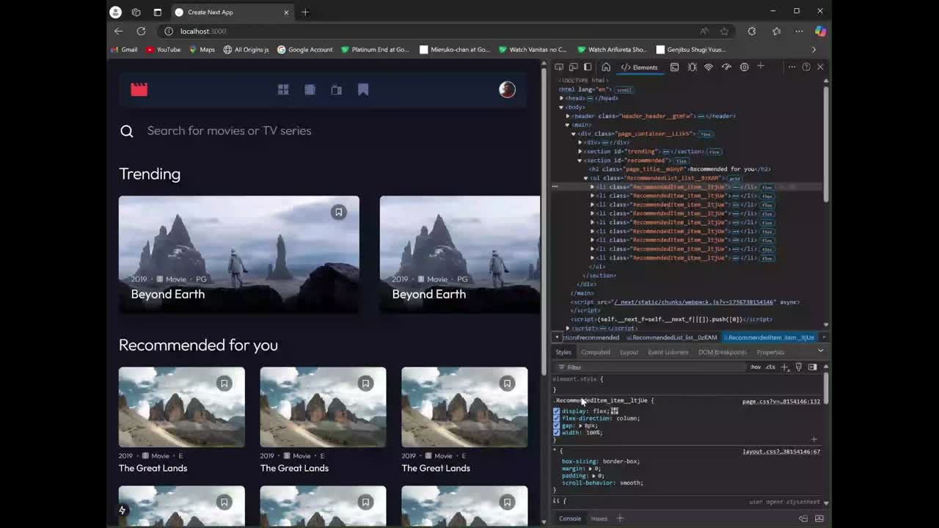939x528 pixels.
Task: Switch to the Computed tab
Action: (595, 352)
